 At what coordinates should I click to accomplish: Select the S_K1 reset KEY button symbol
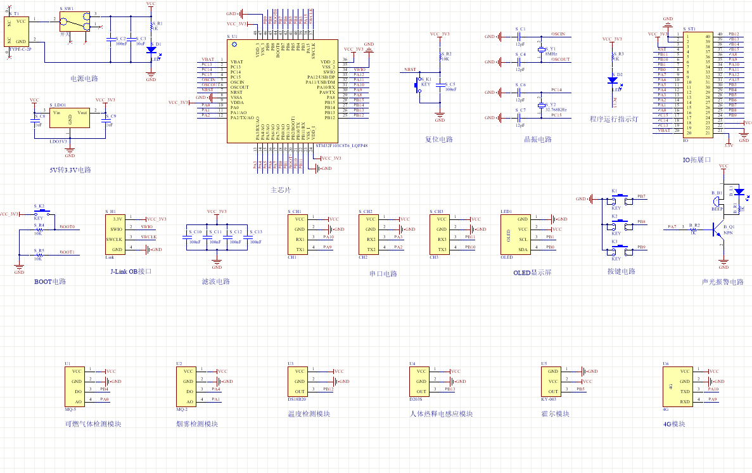coord(418,85)
